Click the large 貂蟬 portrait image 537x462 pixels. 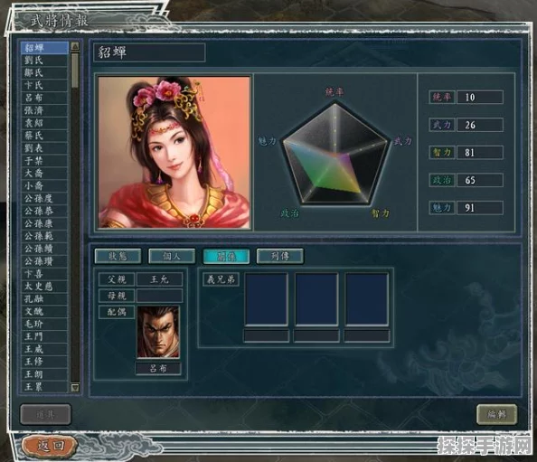(174, 153)
